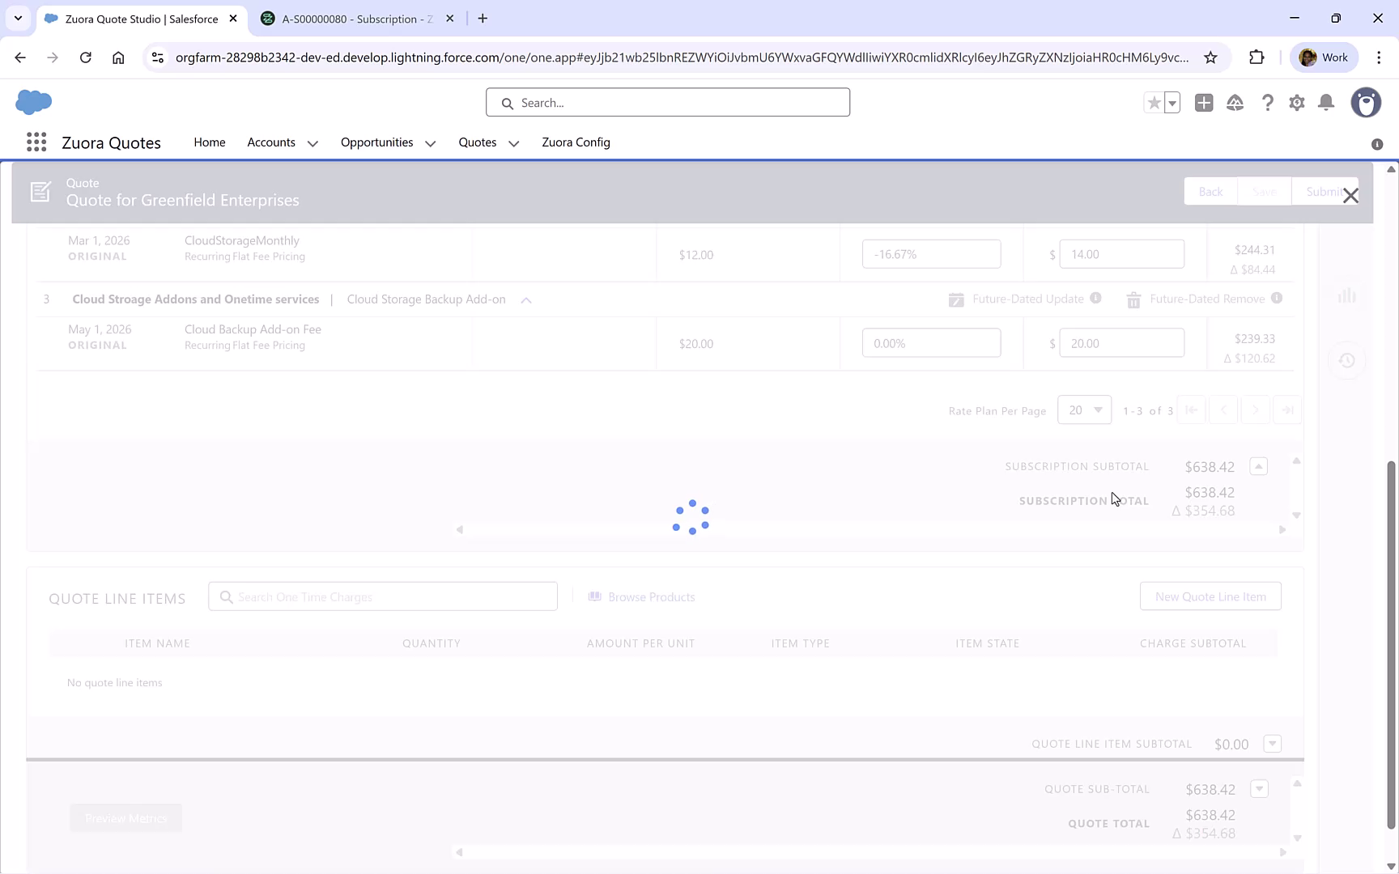The image size is (1399, 874).
Task: Click Browse Products
Action: tap(651, 596)
